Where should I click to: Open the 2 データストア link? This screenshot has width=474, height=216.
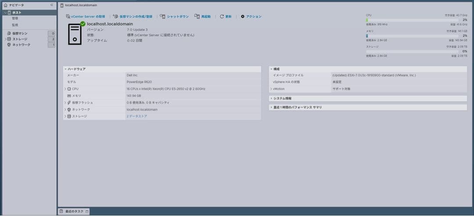(136, 116)
